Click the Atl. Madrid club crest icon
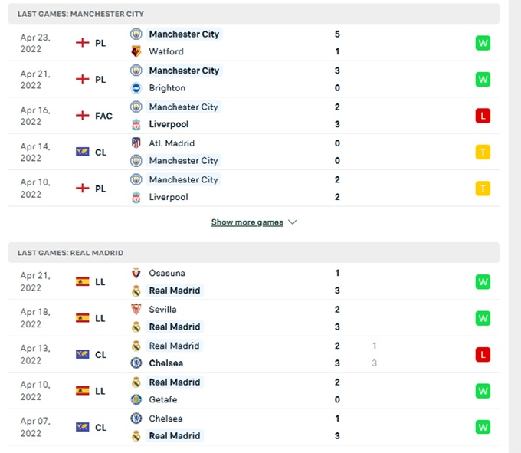Screen dimensions: 521x453 (136, 143)
